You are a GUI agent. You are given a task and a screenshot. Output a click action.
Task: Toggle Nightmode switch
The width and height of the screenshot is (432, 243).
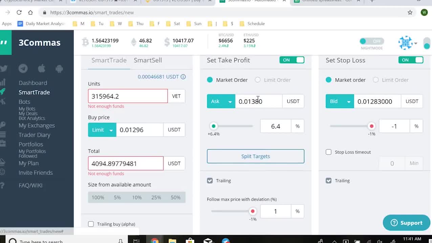coord(372,41)
